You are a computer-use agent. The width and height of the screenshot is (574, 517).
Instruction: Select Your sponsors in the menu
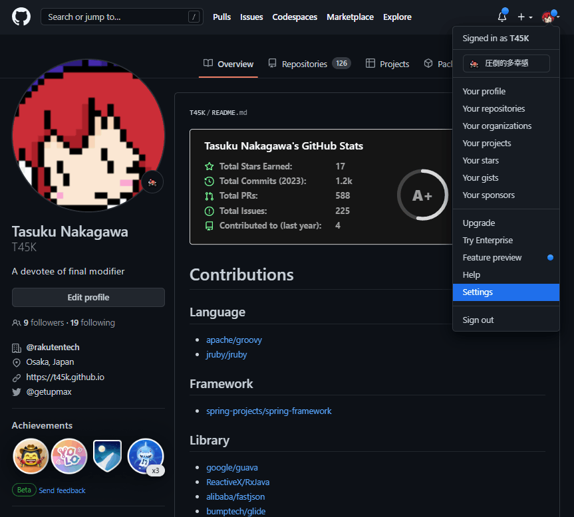tap(506, 195)
